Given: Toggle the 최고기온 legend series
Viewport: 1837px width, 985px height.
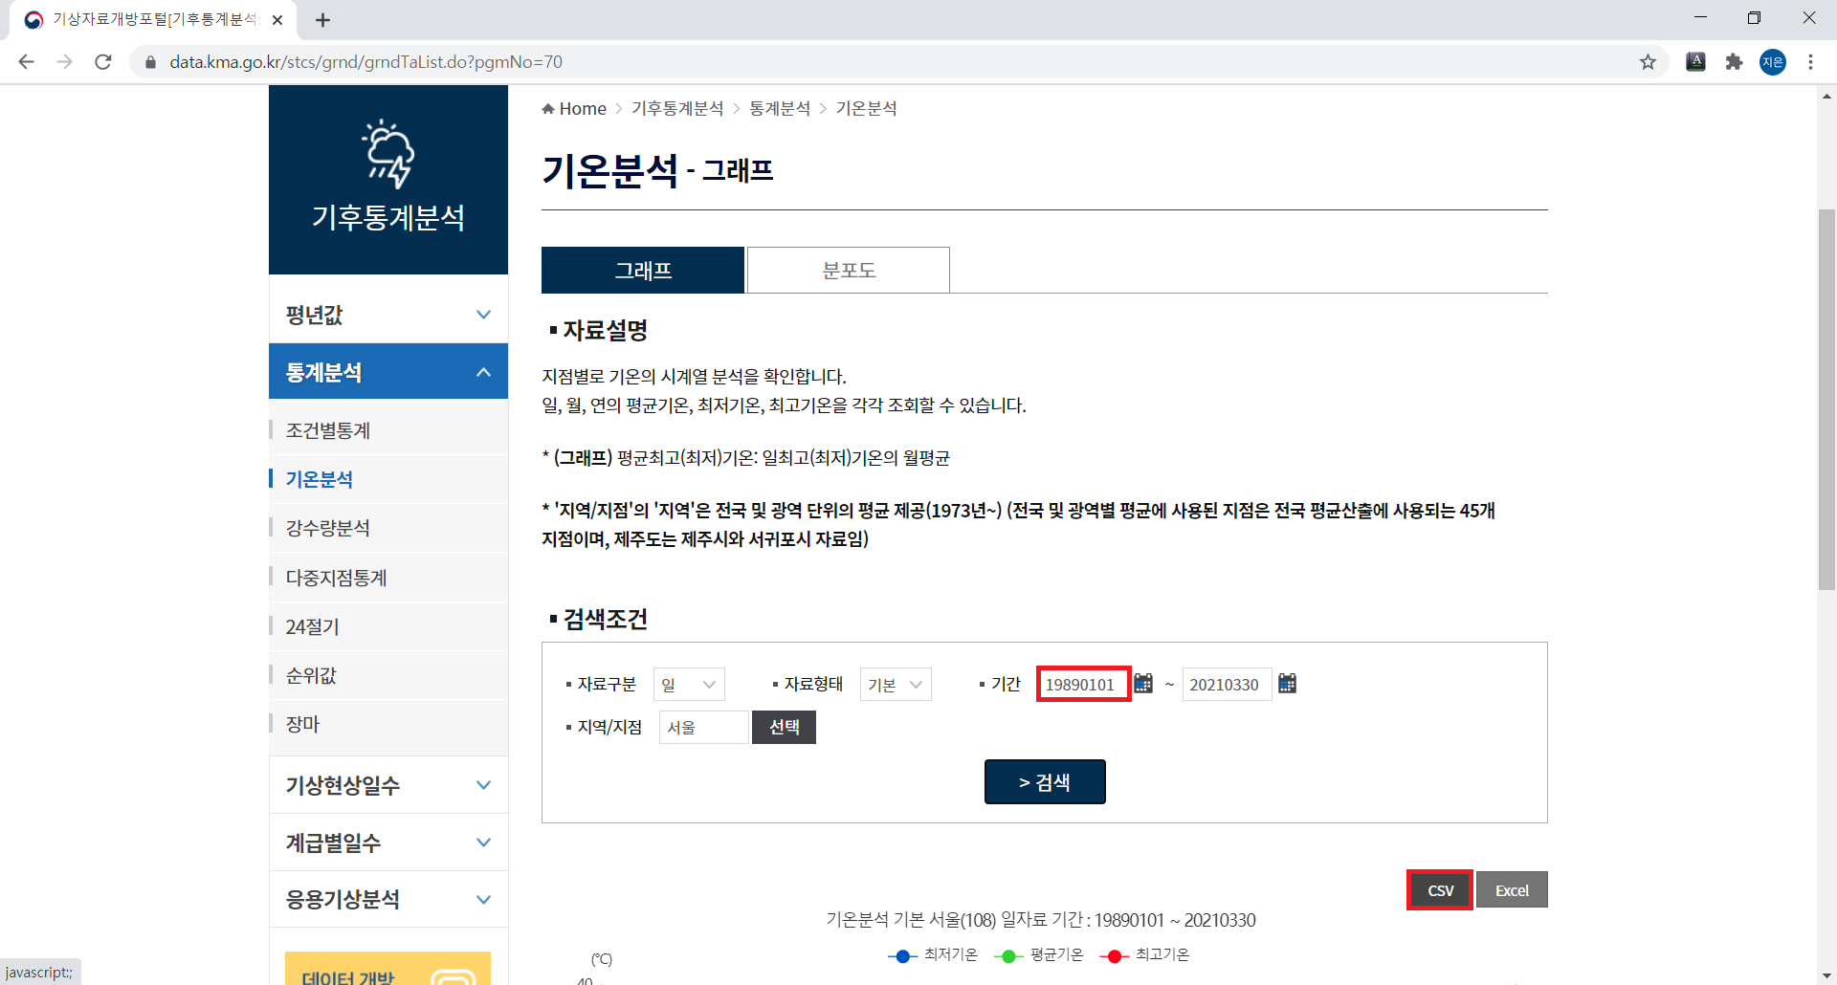Looking at the screenshot, I should 1145,955.
